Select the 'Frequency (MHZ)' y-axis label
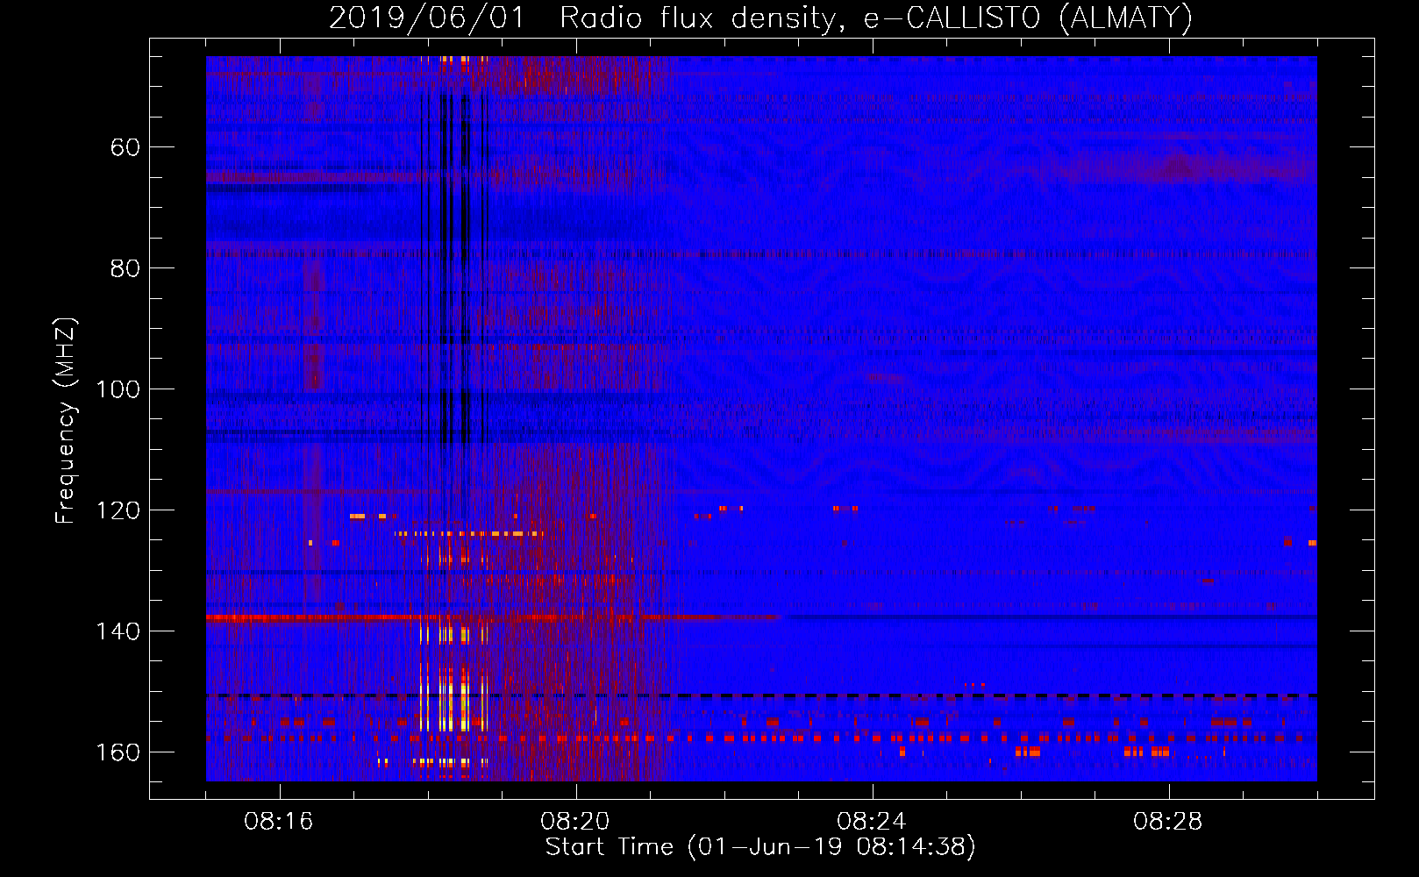 click(x=66, y=421)
